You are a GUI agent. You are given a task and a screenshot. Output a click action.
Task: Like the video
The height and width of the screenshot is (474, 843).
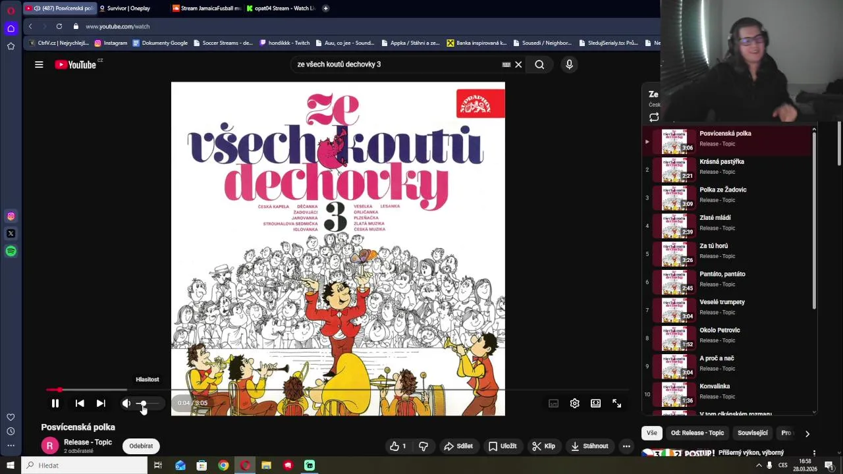click(x=398, y=446)
